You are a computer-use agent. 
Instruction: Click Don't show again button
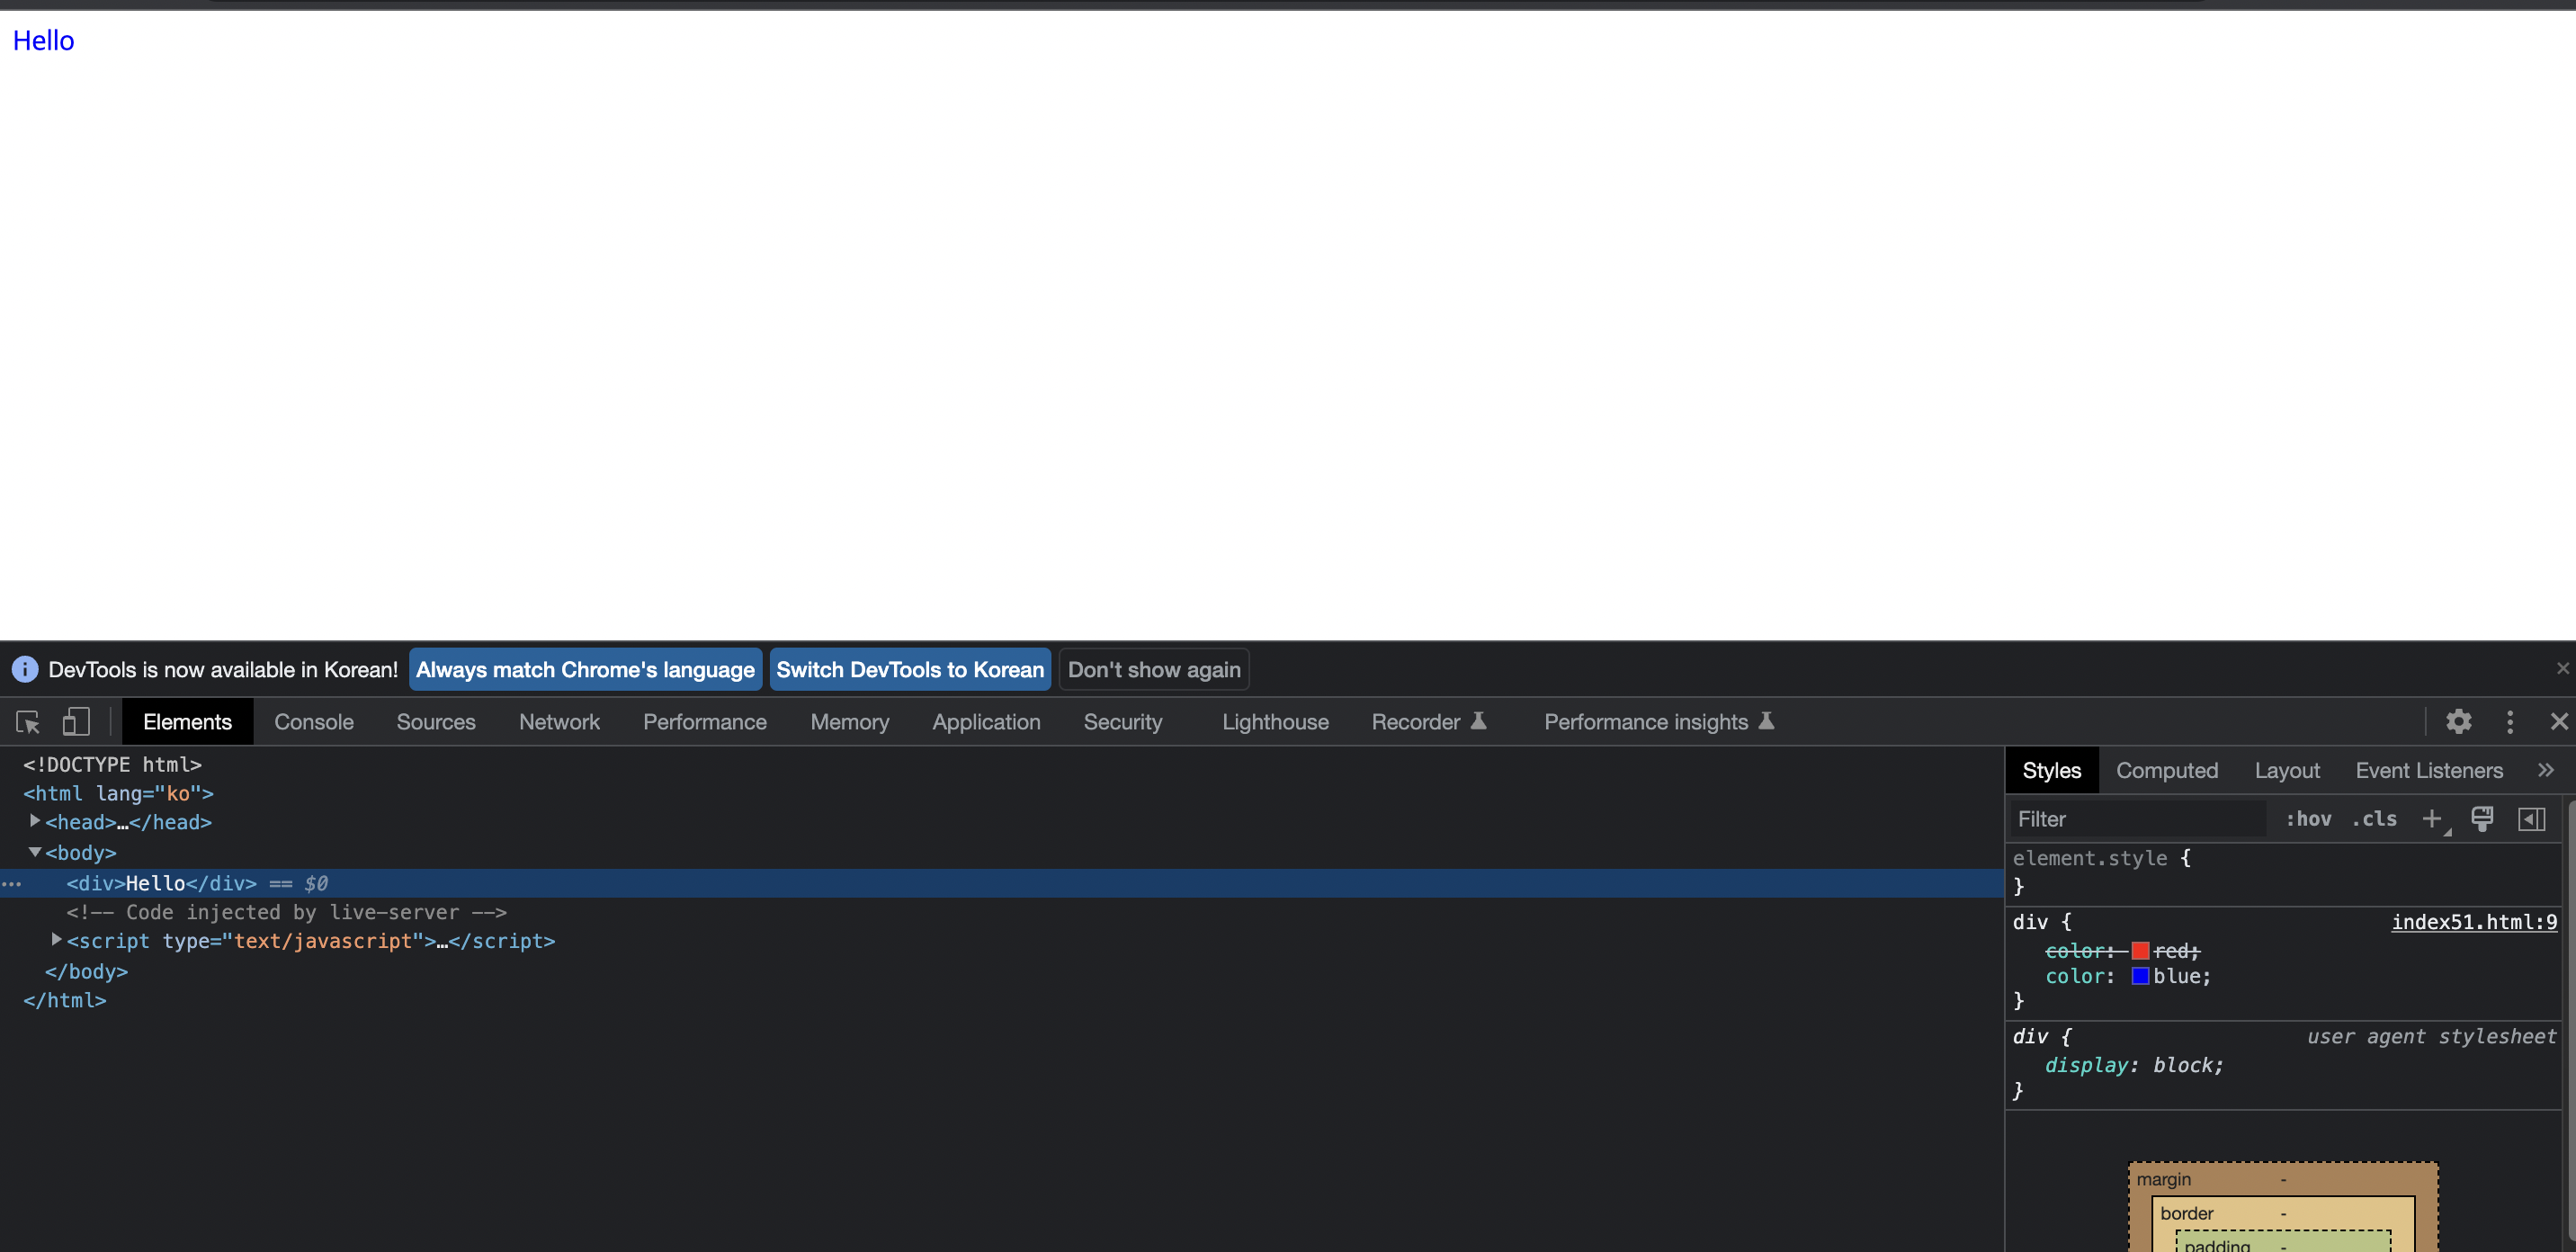point(1154,669)
